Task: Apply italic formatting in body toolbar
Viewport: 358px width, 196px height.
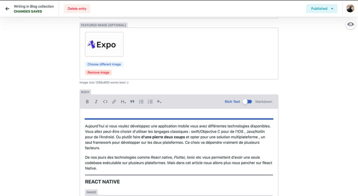Action: click(96, 102)
